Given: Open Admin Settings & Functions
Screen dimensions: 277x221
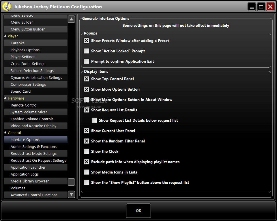Looking at the screenshot, I should [x=35, y=147].
